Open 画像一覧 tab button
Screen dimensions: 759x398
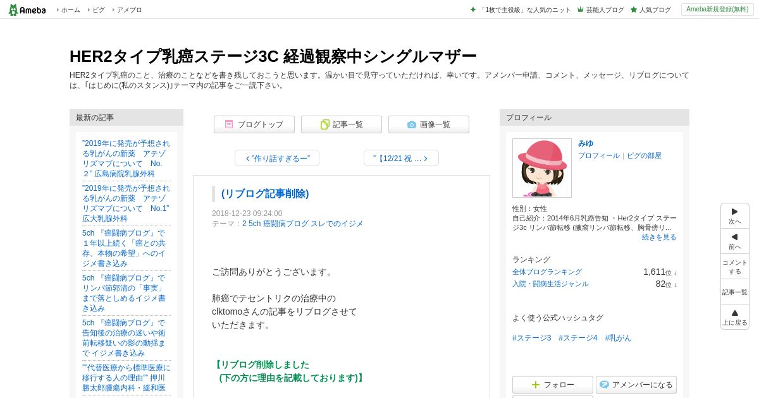[429, 124]
